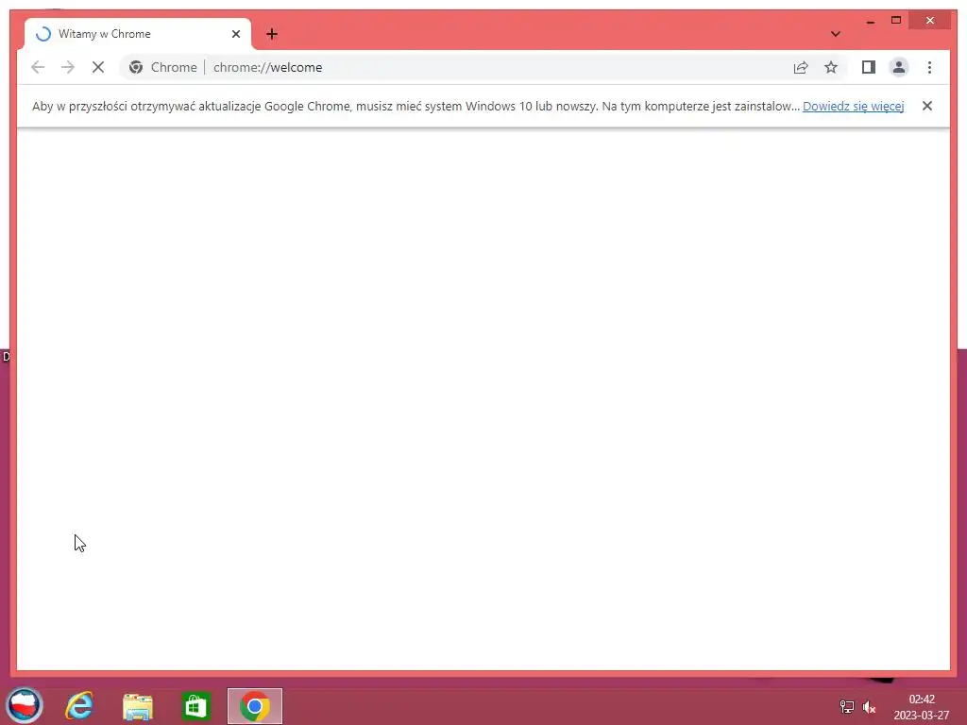Stop loading the page with X button
The width and height of the screenshot is (967, 725).
pyautogui.click(x=98, y=67)
